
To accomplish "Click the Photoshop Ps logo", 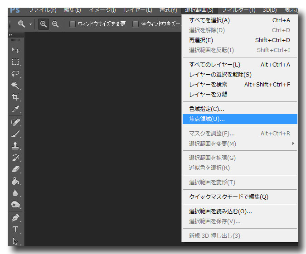I will coord(15,10).
